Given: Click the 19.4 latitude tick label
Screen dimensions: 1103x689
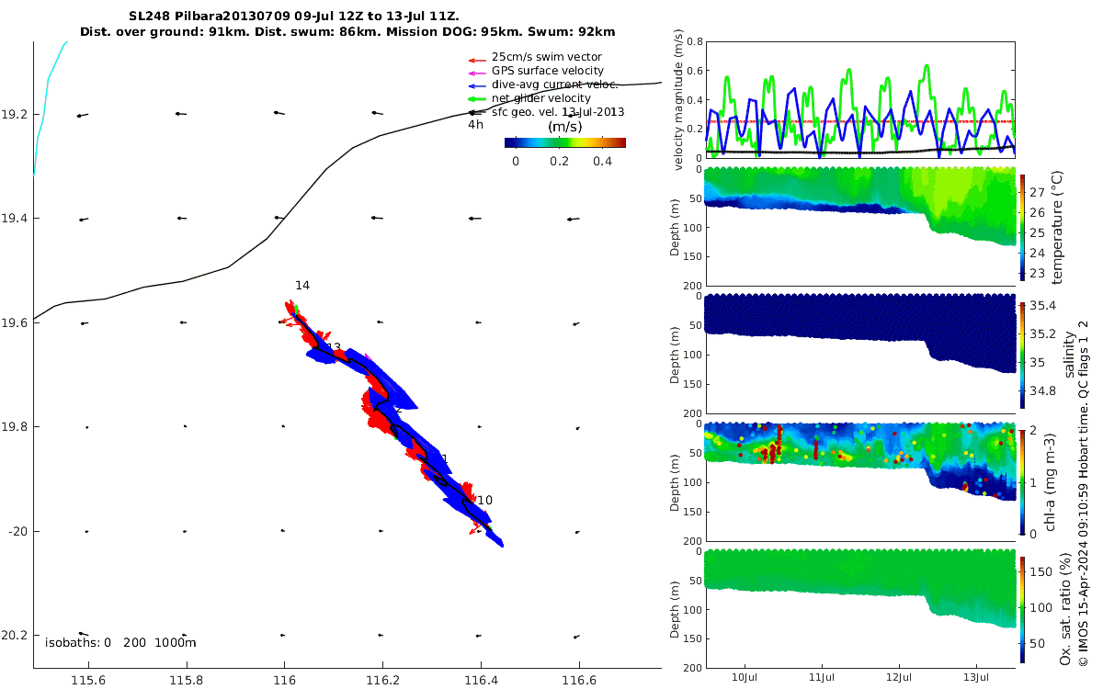Looking at the screenshot, I should 14,219.
